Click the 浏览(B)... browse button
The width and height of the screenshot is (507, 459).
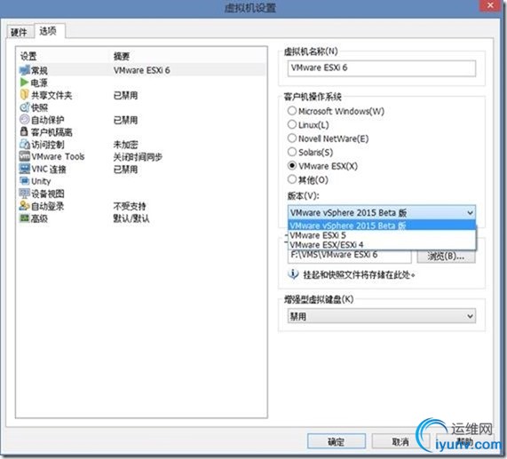(446, 257)
